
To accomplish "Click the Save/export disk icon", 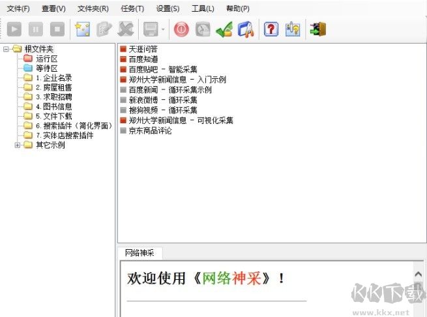I will click(x=151, y=29).
